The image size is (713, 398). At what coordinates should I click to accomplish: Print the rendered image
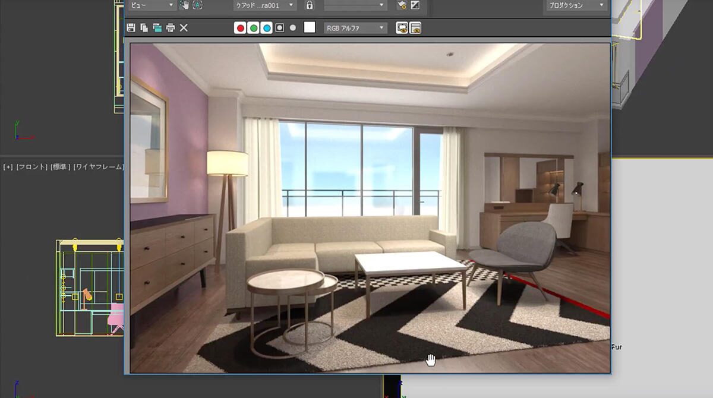click(171, 27)
